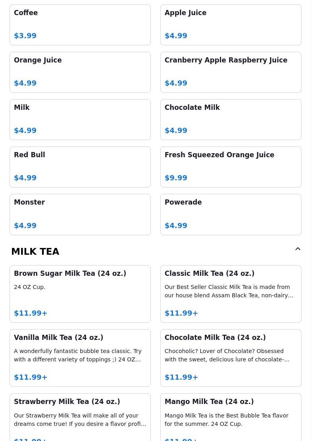Open Strawberry Milk Tea (24 oz.) item
This screenshot has height=441, width=311.
point(80,418)
